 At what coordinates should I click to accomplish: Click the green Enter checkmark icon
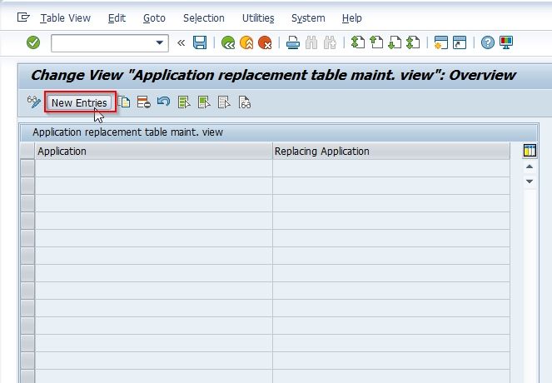pos(33,43)
